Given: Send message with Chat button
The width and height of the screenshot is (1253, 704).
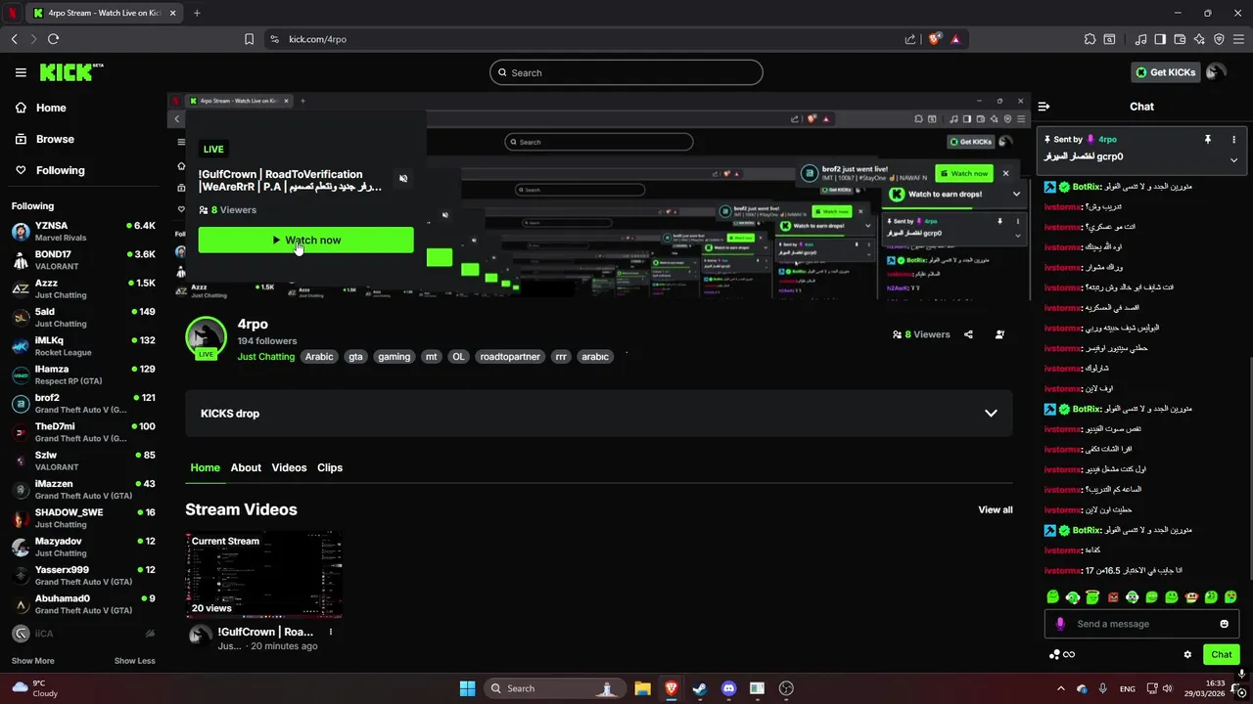Looking at the screenshot, I should (1222, 655).
